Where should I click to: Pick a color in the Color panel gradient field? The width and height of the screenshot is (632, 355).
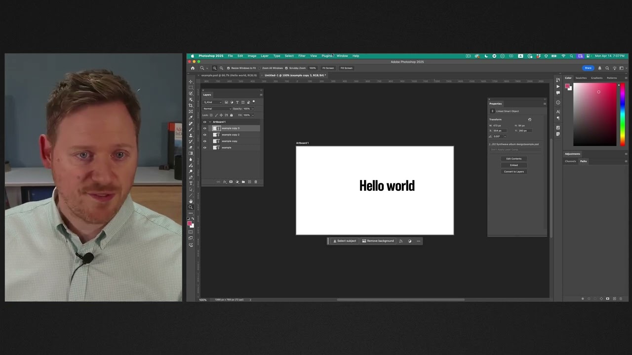(x=595, y=113)
